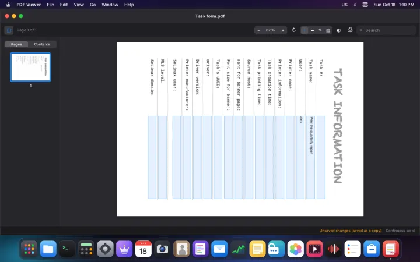Image resolution: width=420 pixels, height=262 pixels.
Task: Select the text cursor tool
Action: tap(304, 30)
